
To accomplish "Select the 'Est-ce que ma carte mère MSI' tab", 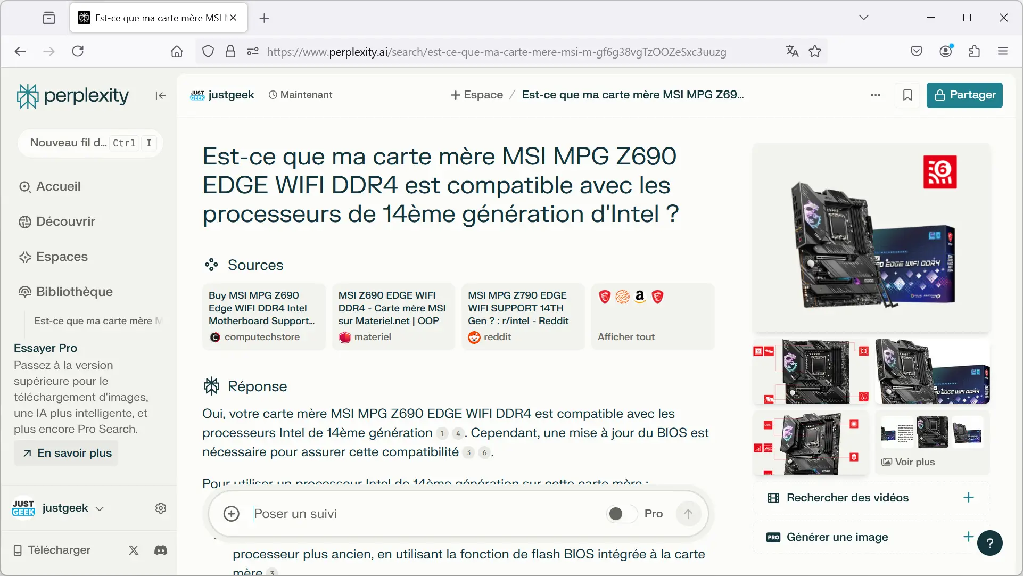I will click(x=158, y=18).
